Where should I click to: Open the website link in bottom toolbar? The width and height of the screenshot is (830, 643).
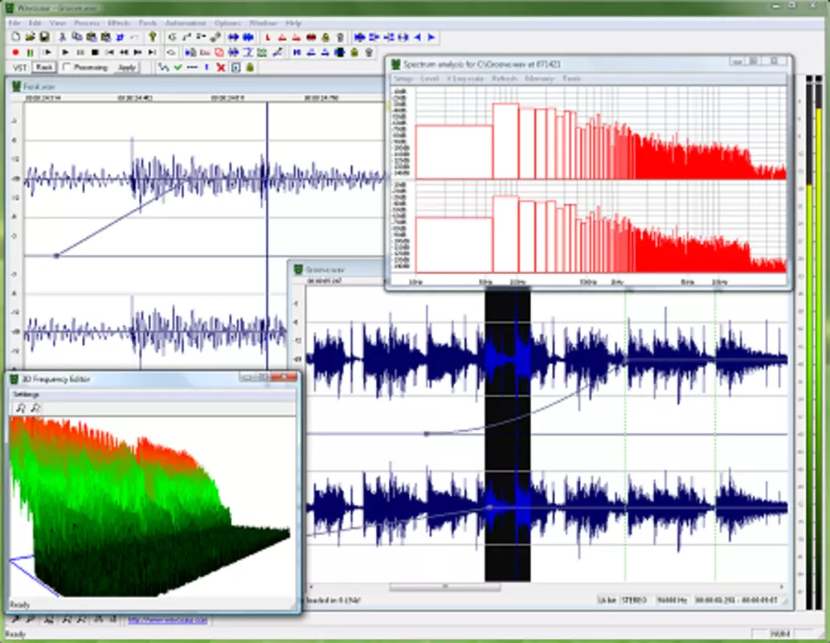[168, 620]
